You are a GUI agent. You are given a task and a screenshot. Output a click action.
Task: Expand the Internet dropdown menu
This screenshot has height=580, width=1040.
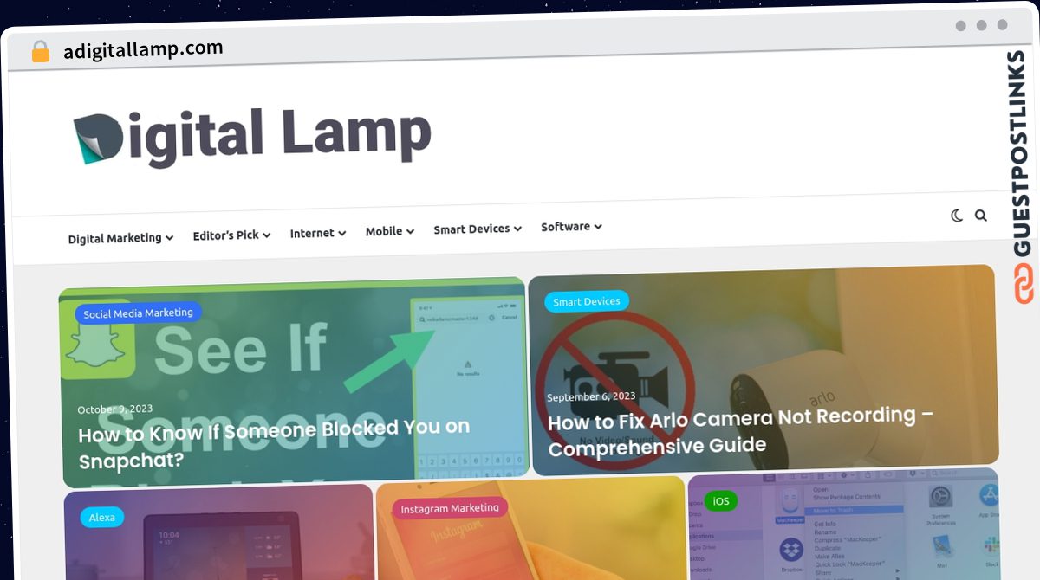318,233
